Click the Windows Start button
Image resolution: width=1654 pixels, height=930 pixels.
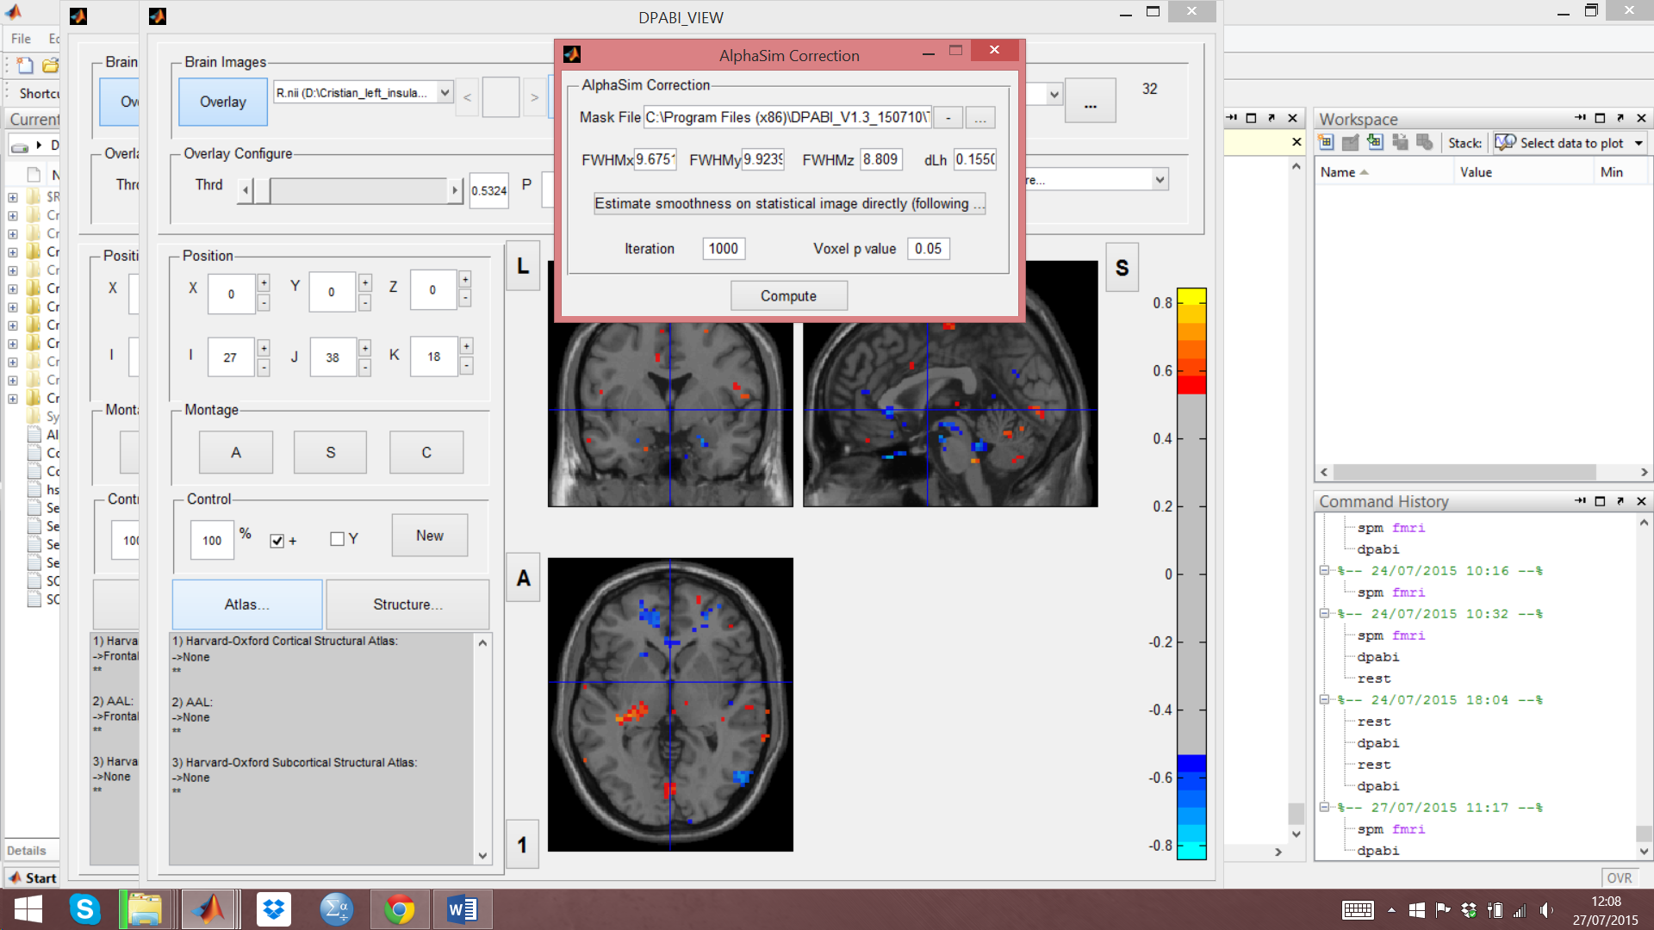(28, 909)
